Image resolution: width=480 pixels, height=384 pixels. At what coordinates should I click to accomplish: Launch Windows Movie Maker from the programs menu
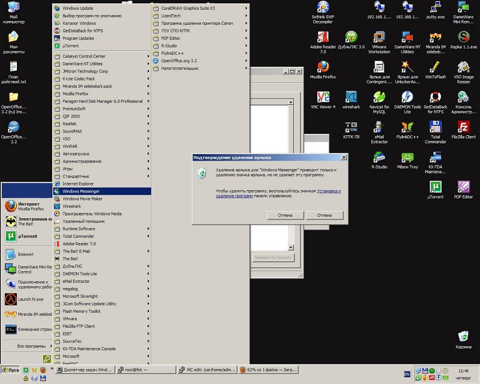coord(102,199)
